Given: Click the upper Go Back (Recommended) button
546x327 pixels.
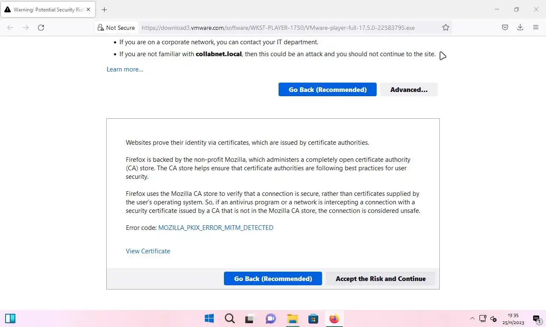Looking at the screenshot, I should click(328, 89).
